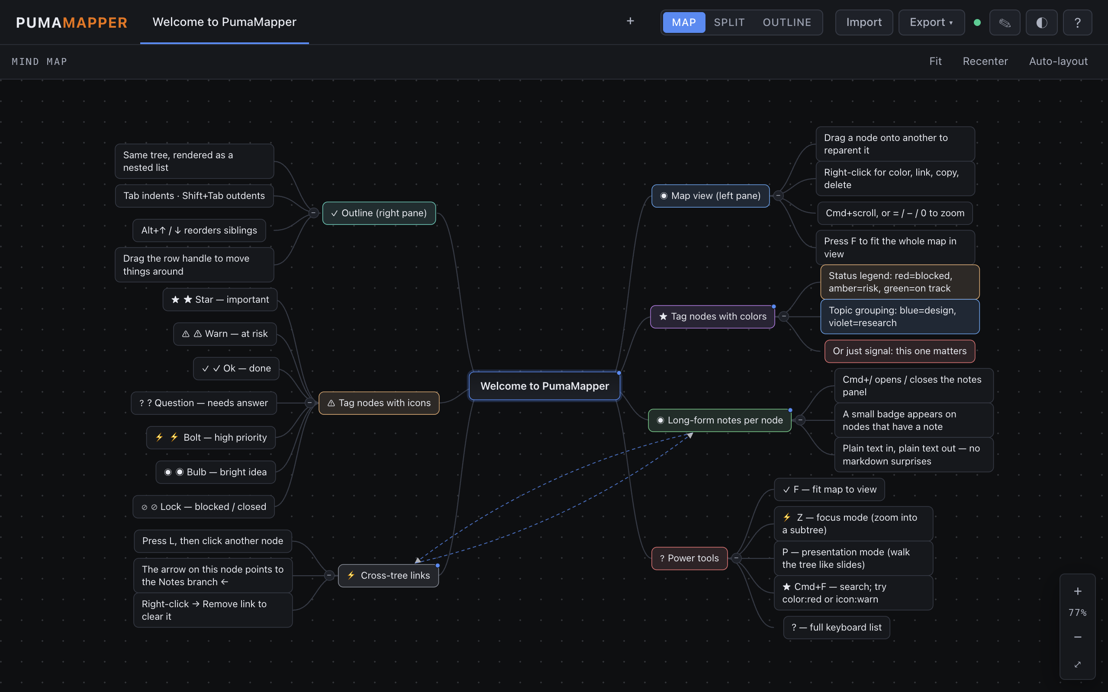Collapse the Long-form notes per node branch
This screenshot has width=1108, height=692.
pyautogui.click(x=800, y=420)
